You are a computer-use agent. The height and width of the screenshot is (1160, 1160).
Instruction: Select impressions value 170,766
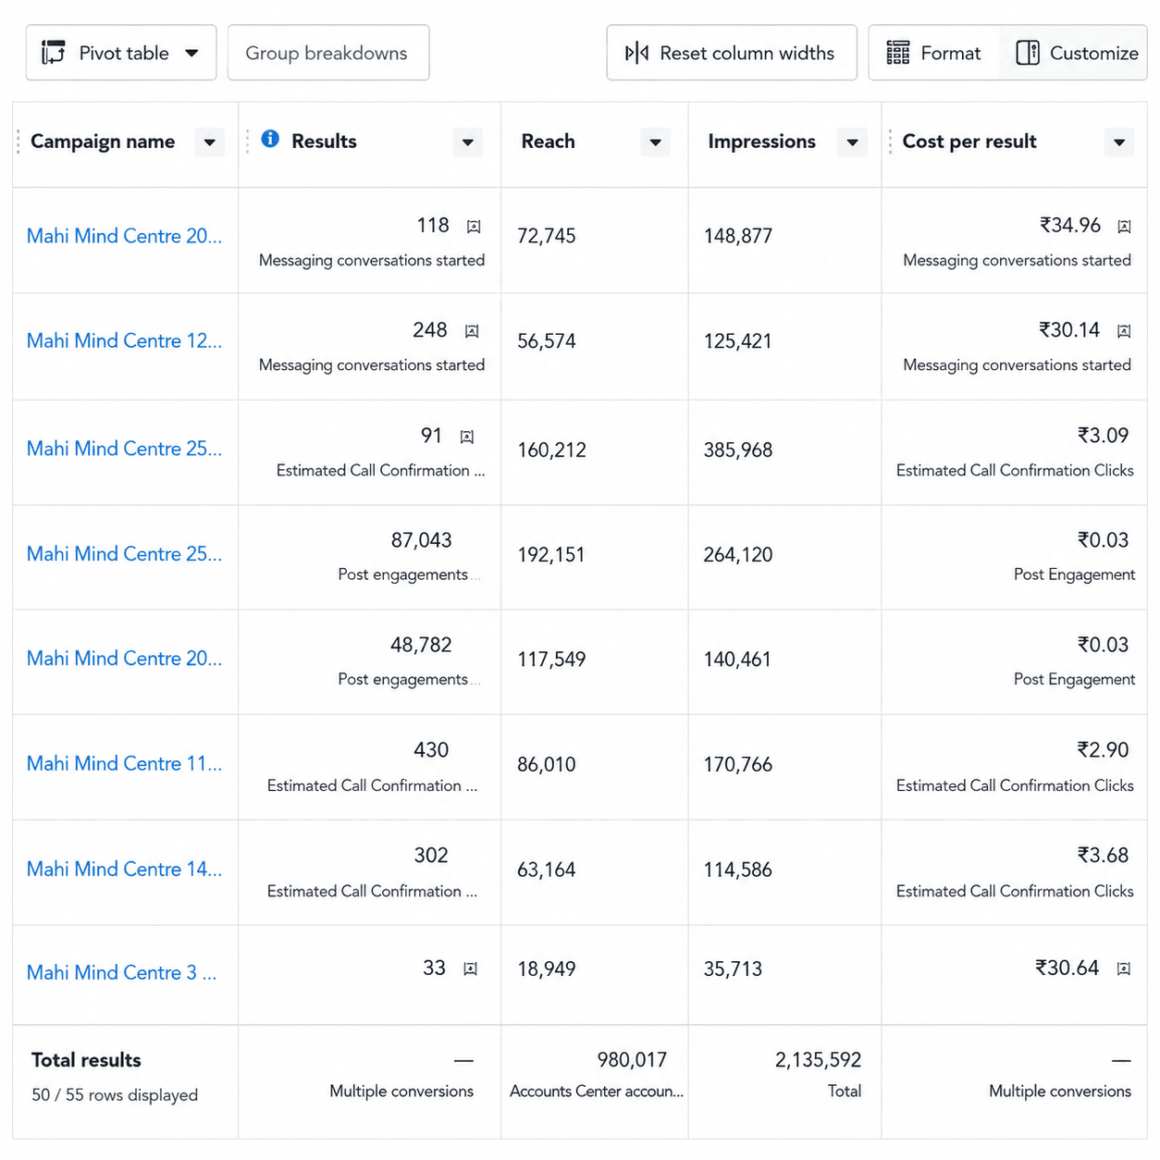(x=737, y=764)
